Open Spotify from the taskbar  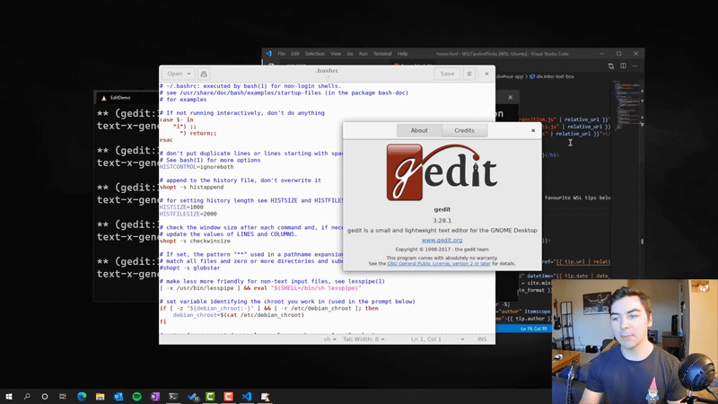[136, 396]
